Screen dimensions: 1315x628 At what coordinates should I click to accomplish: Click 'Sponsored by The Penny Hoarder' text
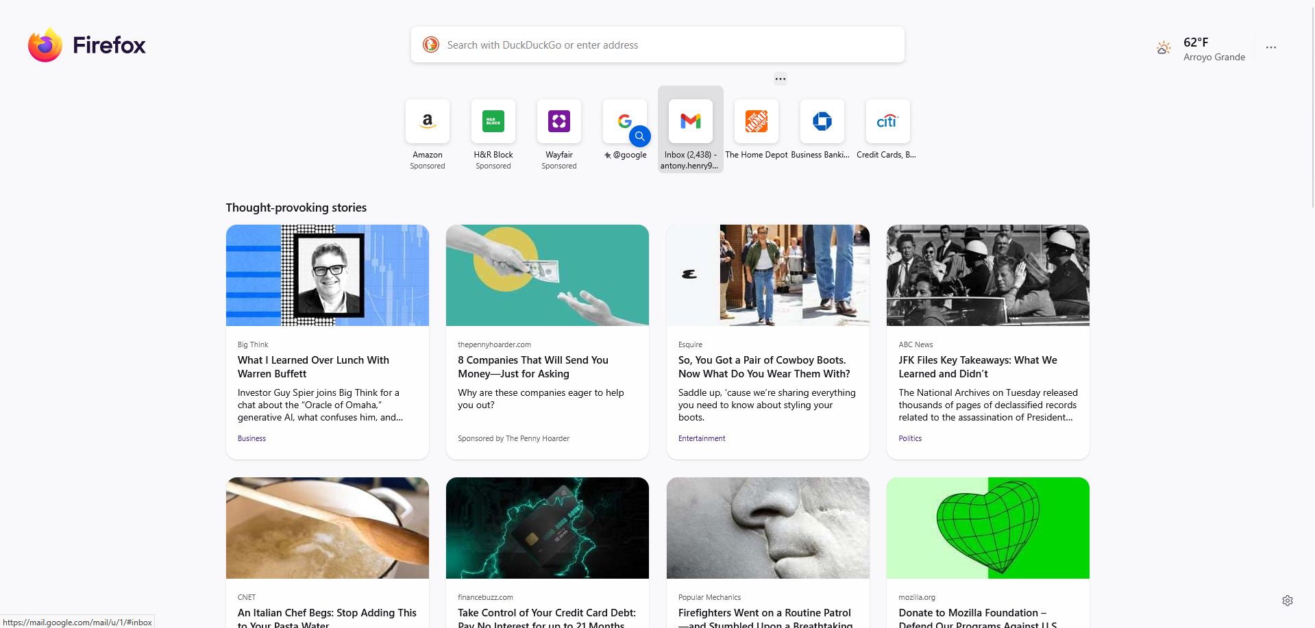coord(513,438)
